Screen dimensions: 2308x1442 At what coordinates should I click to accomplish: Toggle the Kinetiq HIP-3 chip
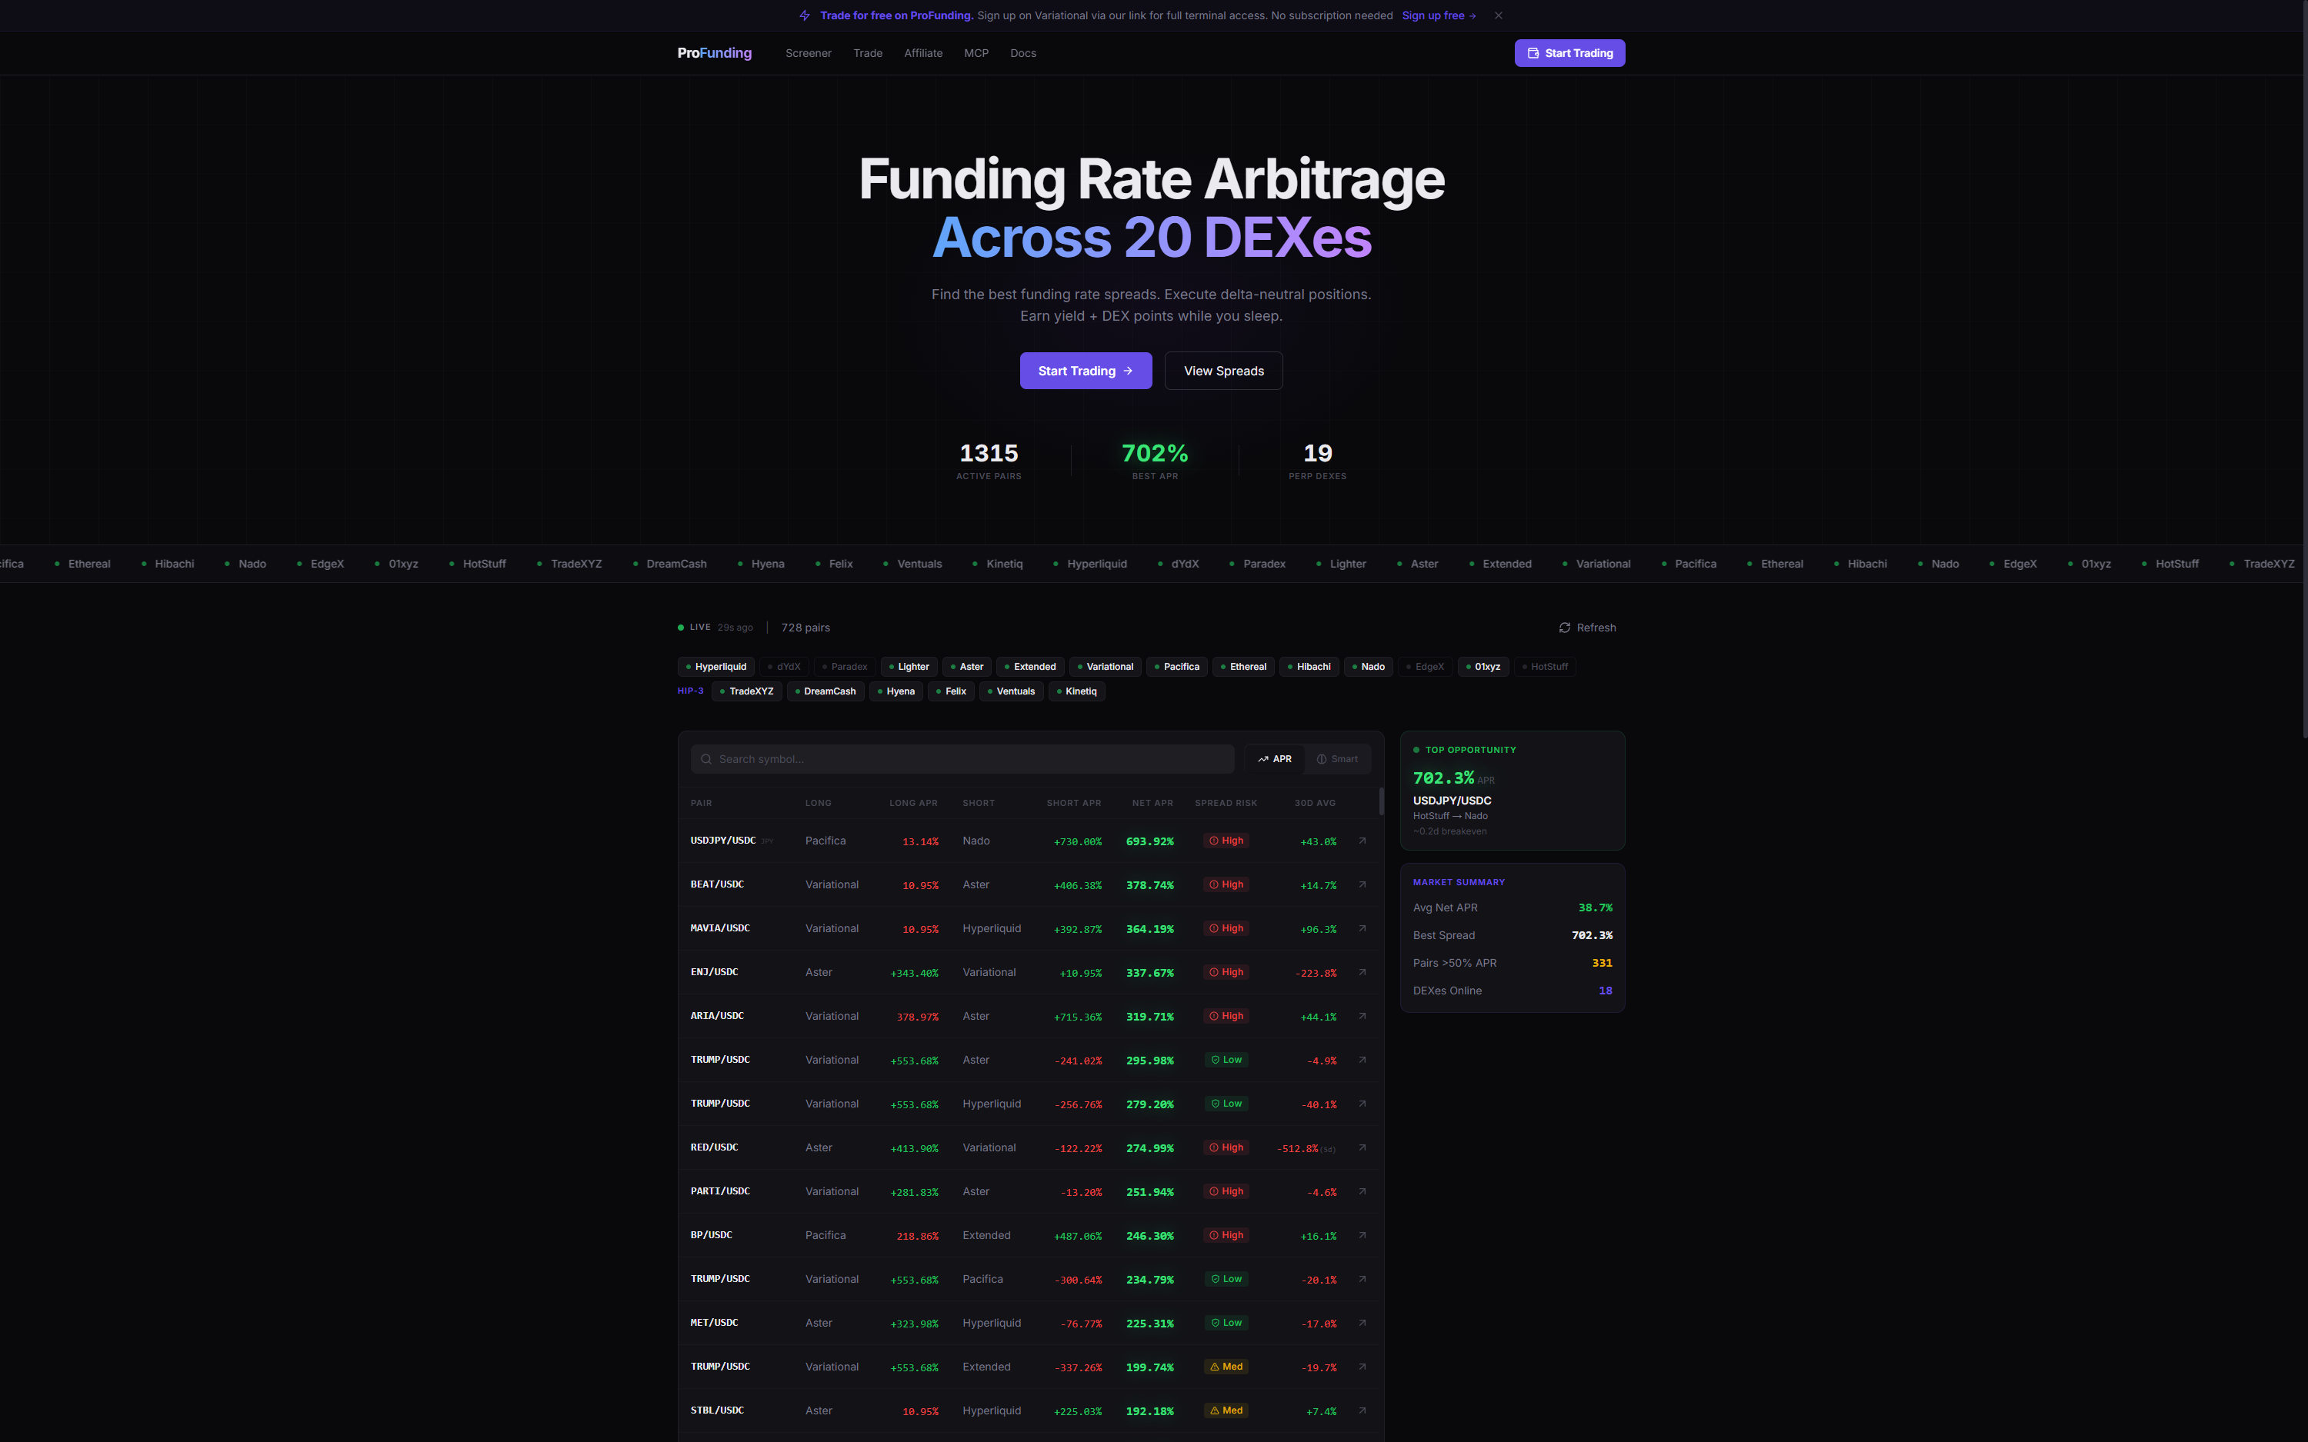(x=1076, y=691)
